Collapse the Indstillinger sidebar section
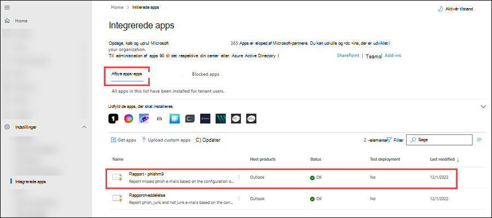492x218 pixels. click(x=84, y=127)
